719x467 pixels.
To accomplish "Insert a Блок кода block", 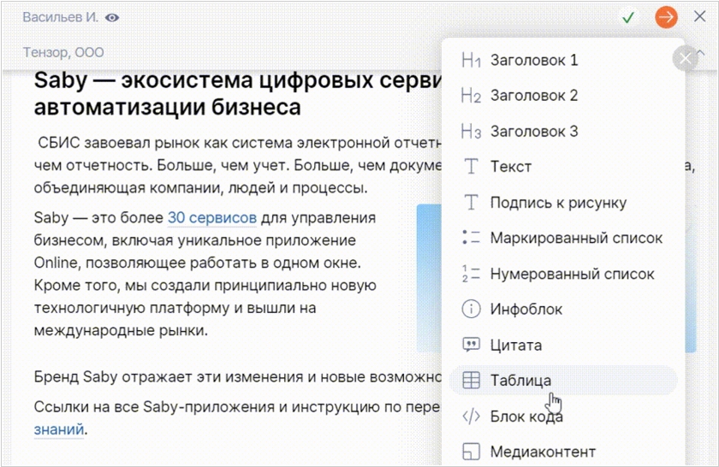I will click(x=563, y=417).
